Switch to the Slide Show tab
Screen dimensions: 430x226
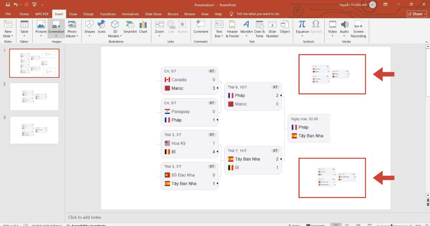pos(153,14)
